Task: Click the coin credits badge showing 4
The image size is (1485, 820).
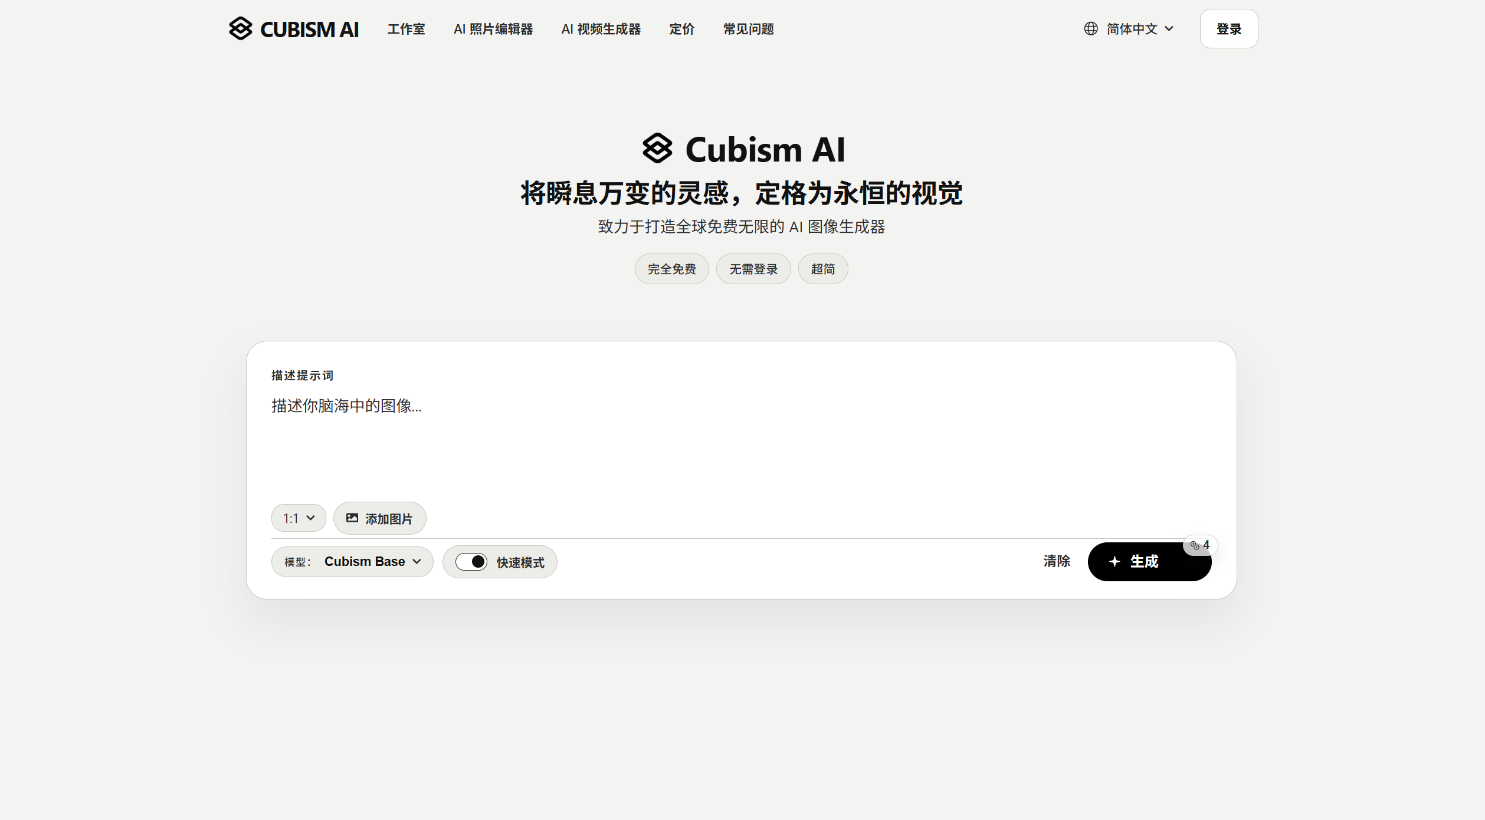Action: [1200, 545]
